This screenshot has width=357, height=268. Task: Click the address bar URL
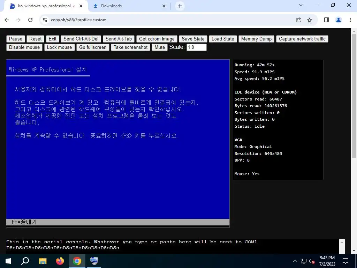(78, 20)
